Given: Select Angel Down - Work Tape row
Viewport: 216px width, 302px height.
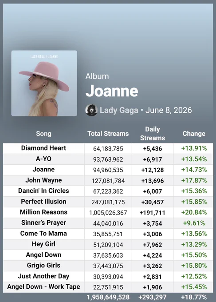Looking at the screenshot, I should tap(108, 287).
